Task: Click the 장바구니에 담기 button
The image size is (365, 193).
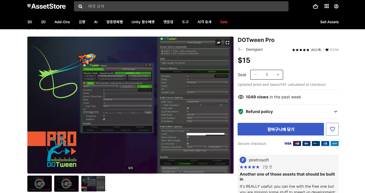Action: coord(281,129)
